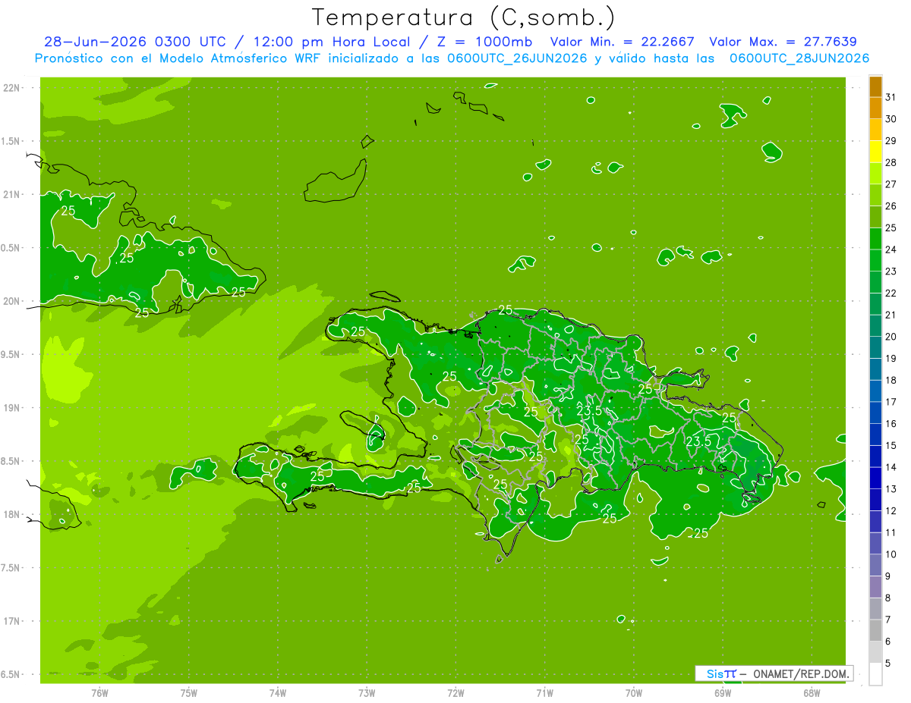This screenshot has height=703, width=911.
Task: Click the '24' value on the color scale
Action: (891, 250)
